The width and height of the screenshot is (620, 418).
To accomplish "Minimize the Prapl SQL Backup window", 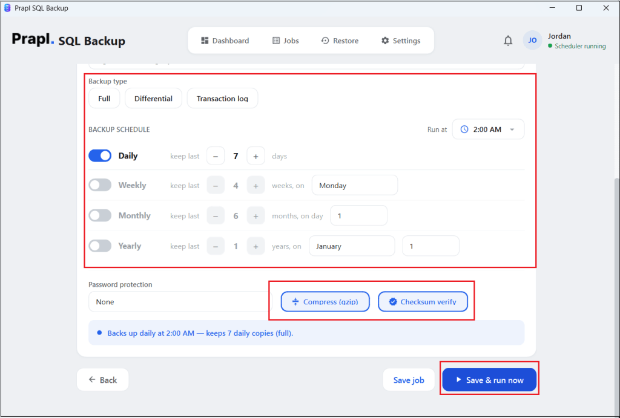I will (552, 8).
